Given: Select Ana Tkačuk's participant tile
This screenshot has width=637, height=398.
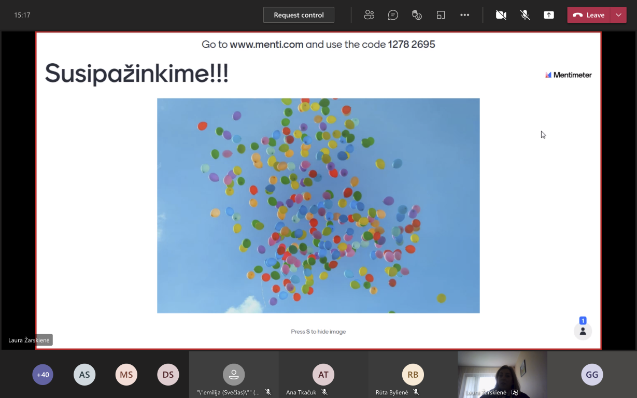Looking at the screenshot, I should [x=323, y=375].
